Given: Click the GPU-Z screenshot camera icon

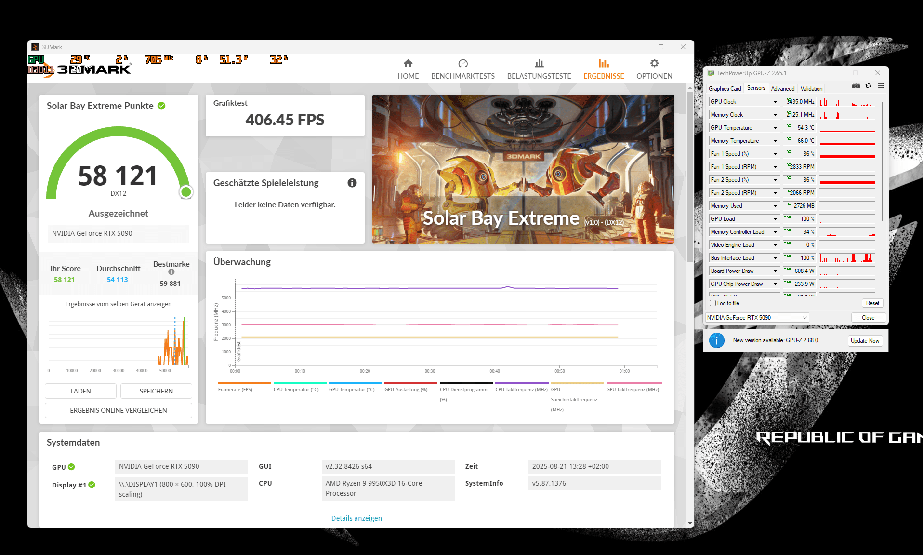Looking at the screenshot, I should tap(856, 86).
